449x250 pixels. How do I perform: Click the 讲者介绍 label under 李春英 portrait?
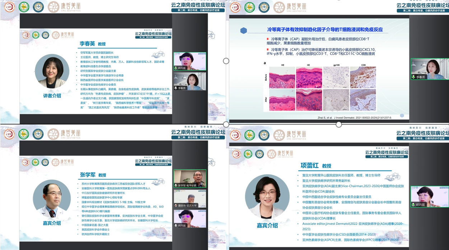52,96
